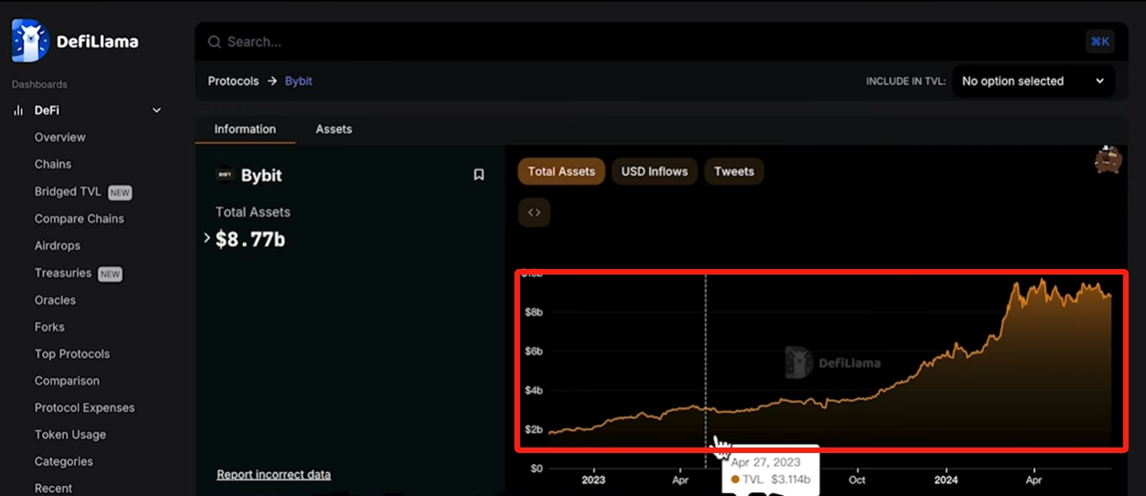Click the Protocols breadcrumb
The height and width of the screenshot is (496, 1146).
[x=233, y=81]
